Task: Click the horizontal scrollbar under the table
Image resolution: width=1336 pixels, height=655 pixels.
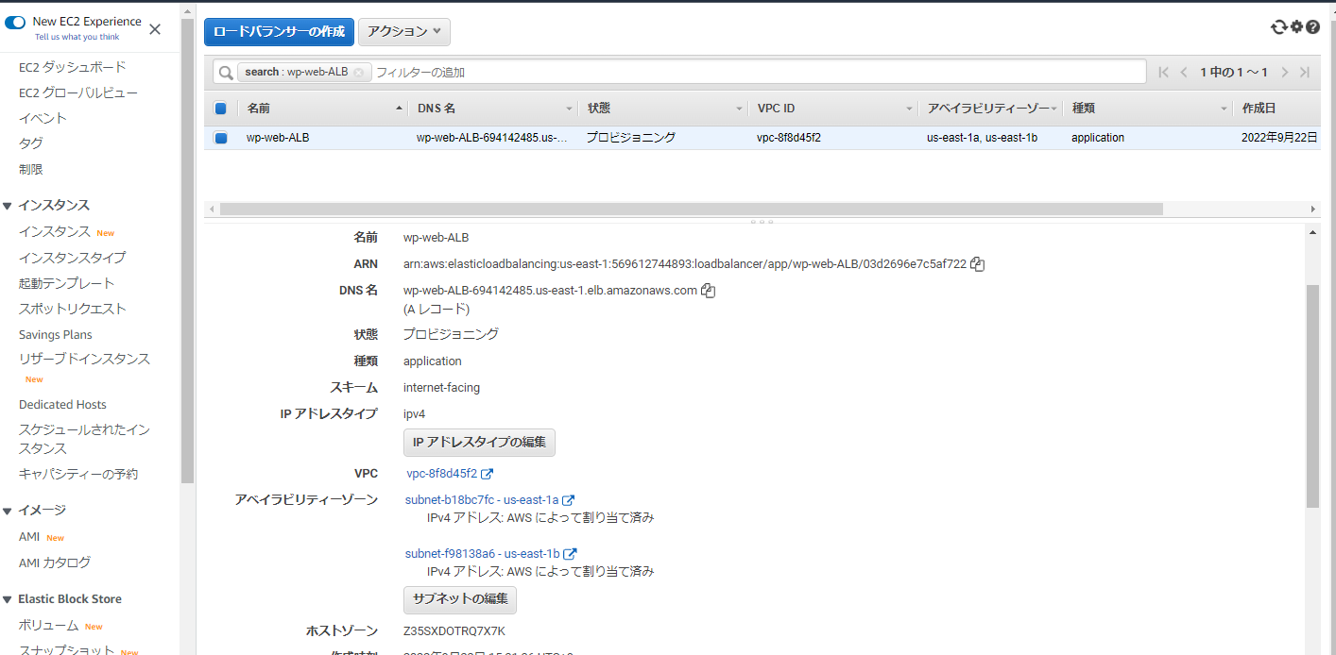Action: [x=691, y=209]
